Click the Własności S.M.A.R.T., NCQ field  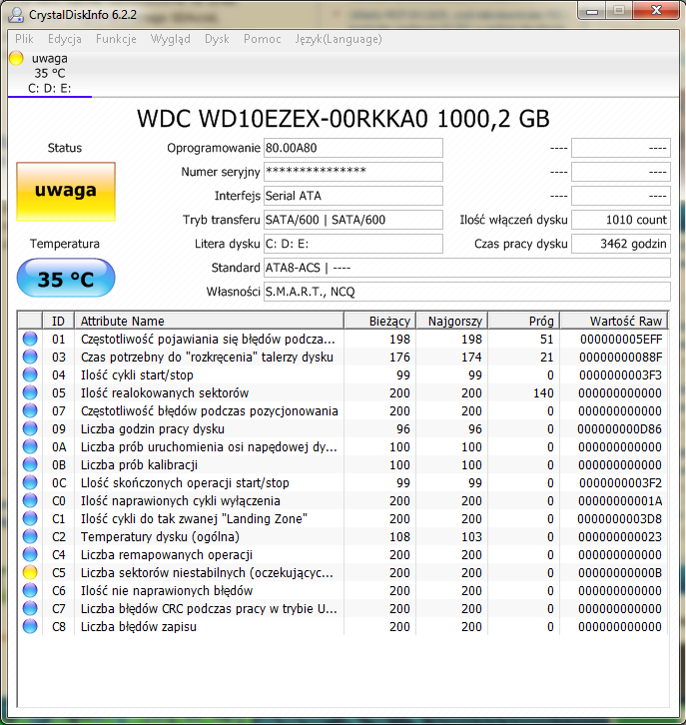point(467,292)
